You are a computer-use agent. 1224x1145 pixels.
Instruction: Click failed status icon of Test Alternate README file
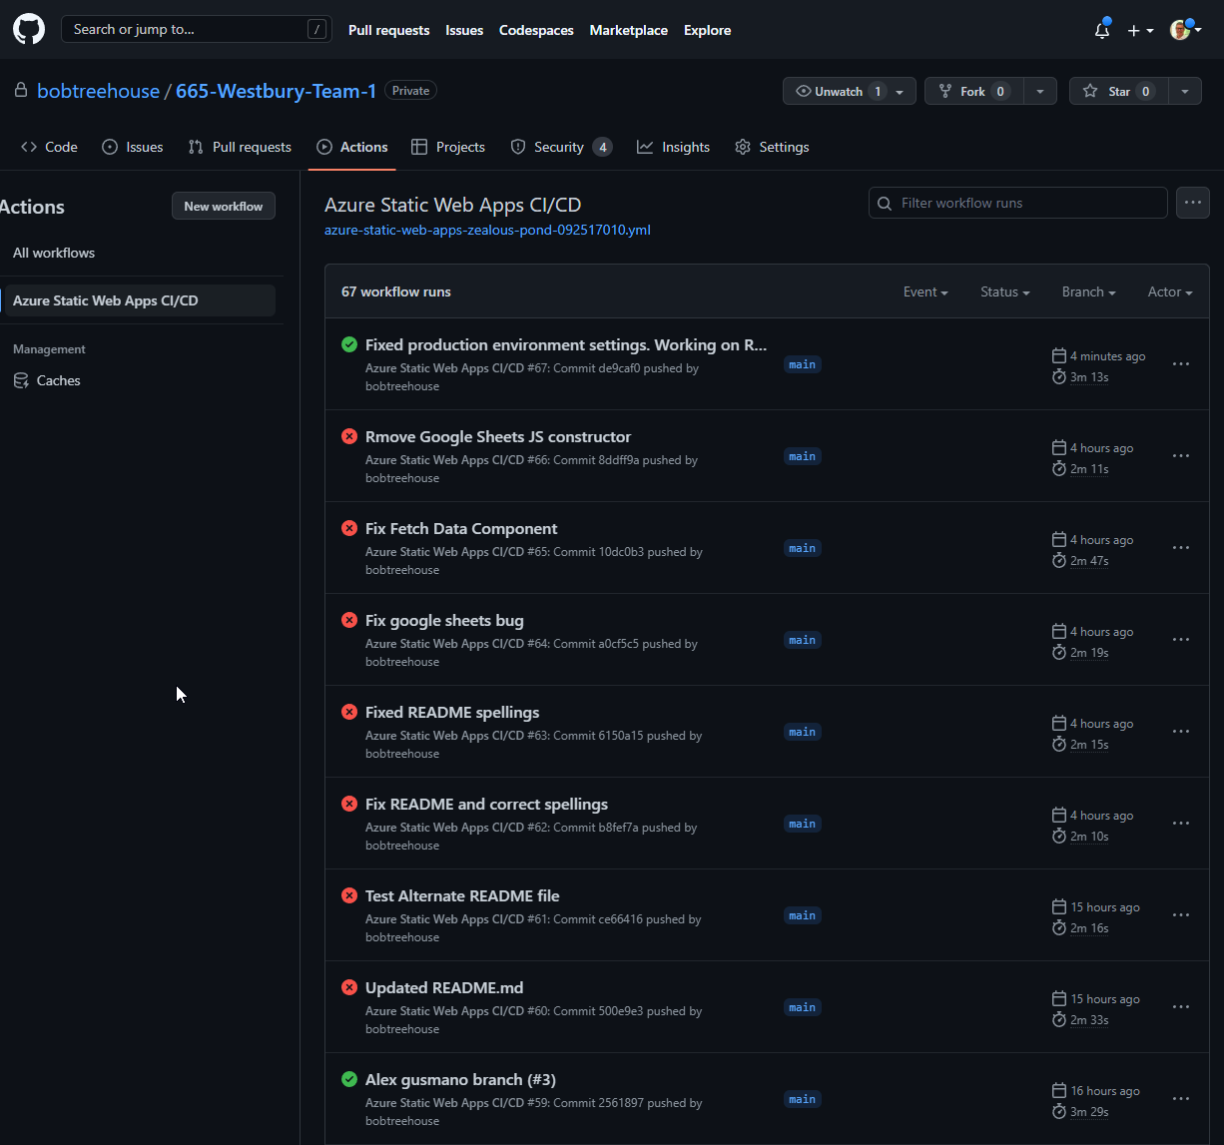point(349,895)
